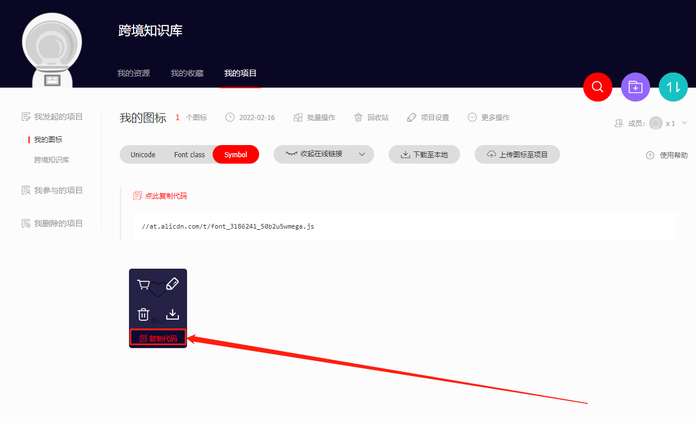
Task: Switch to 我的资源 tab
Action: point(134,74)
